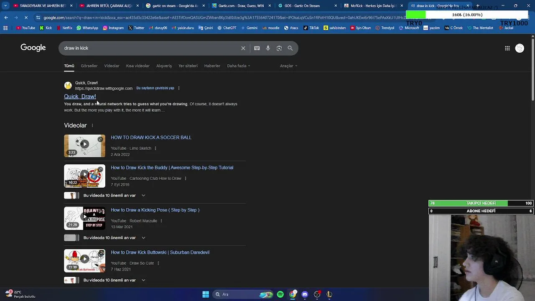The image size is (535, 301).
Task: Open HOW TO DRAW KICK A SOCCER BALL
Action: coord(151,138)
